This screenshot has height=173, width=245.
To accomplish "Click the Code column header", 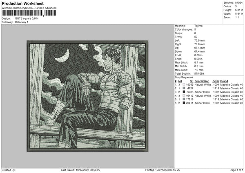I will (x=216, y=81).
